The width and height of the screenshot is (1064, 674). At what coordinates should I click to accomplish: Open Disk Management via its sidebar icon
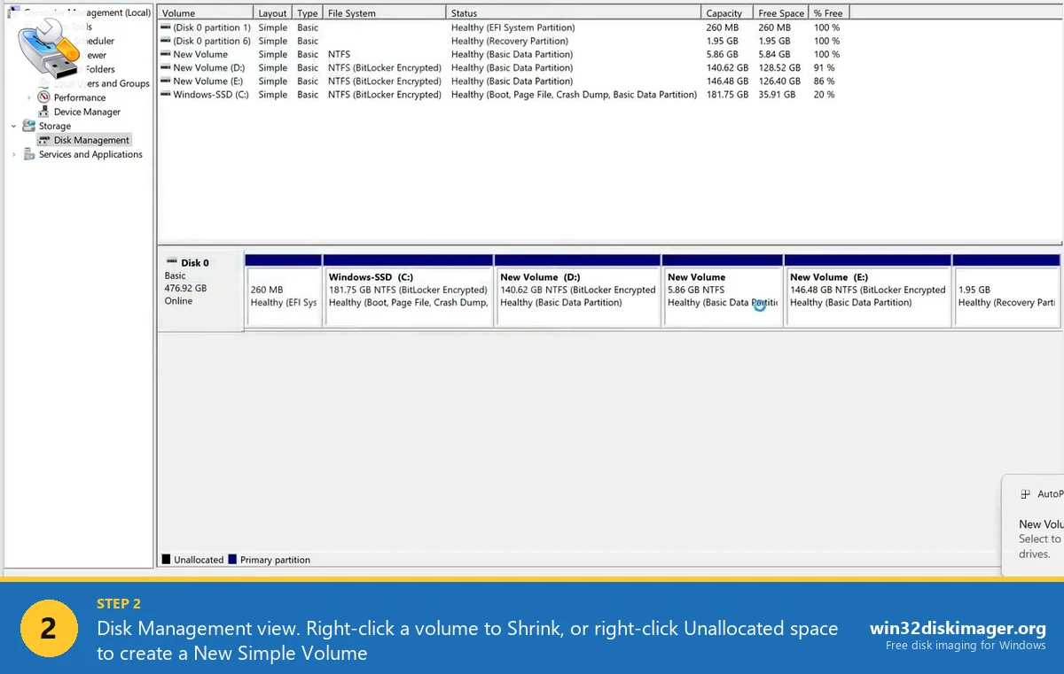(x=43, y=140)
